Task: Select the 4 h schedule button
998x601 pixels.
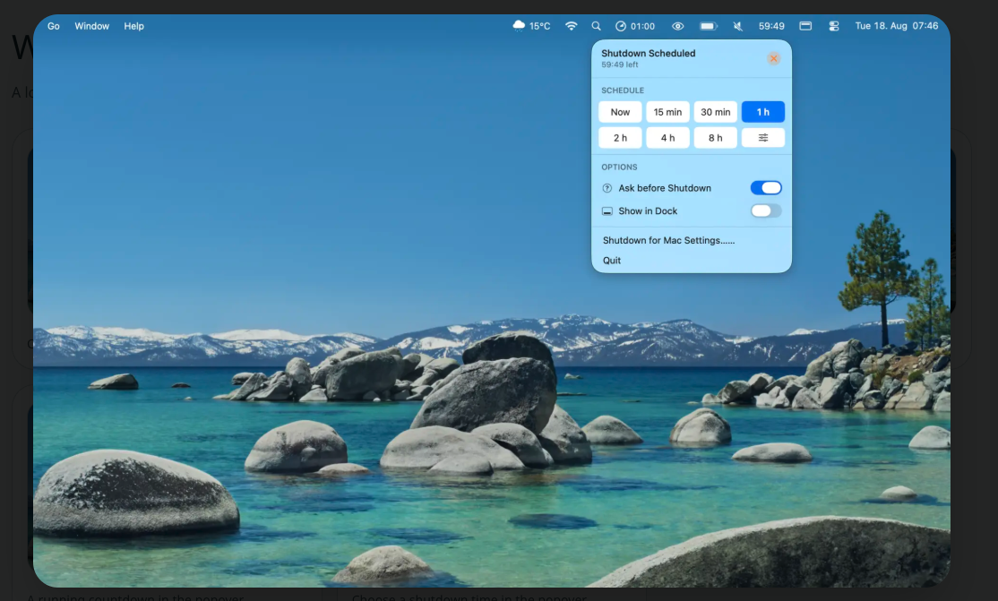Action: tap(667, 138)
